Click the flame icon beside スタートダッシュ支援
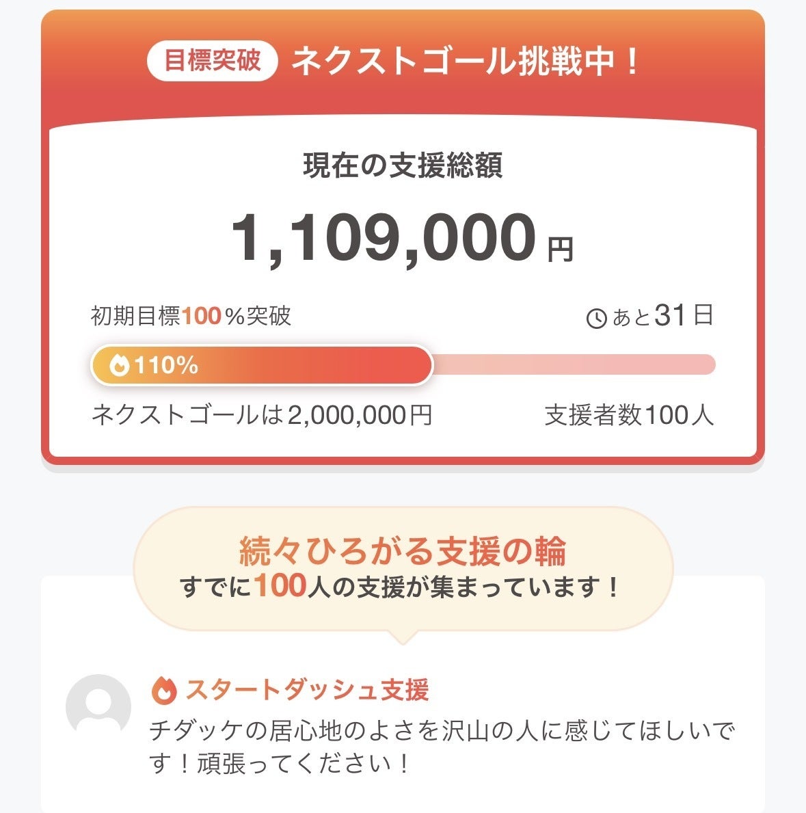 163,691
